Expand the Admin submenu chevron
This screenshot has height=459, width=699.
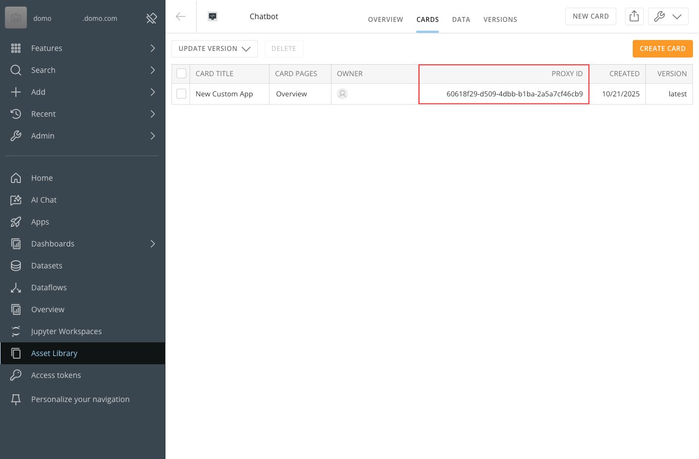click(x=153, y=136)
